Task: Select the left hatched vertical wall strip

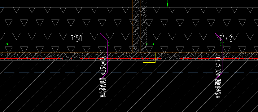Action: tap(136, 26)
